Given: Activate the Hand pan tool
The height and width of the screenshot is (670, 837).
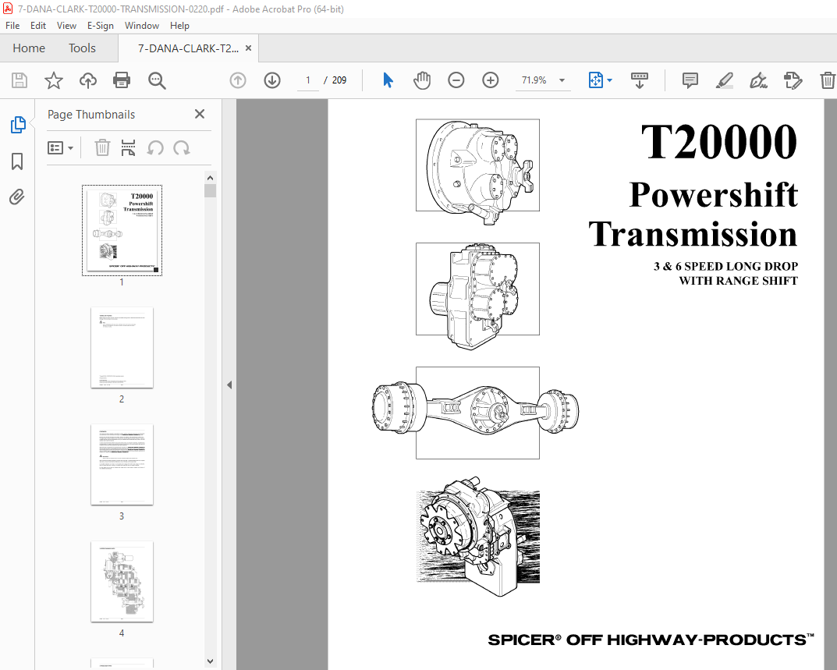Looking at the screenshot, I should pos(422,80).
